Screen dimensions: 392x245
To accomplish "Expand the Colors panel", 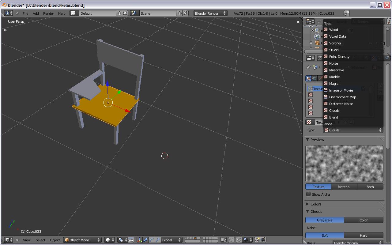I will 308,204.
